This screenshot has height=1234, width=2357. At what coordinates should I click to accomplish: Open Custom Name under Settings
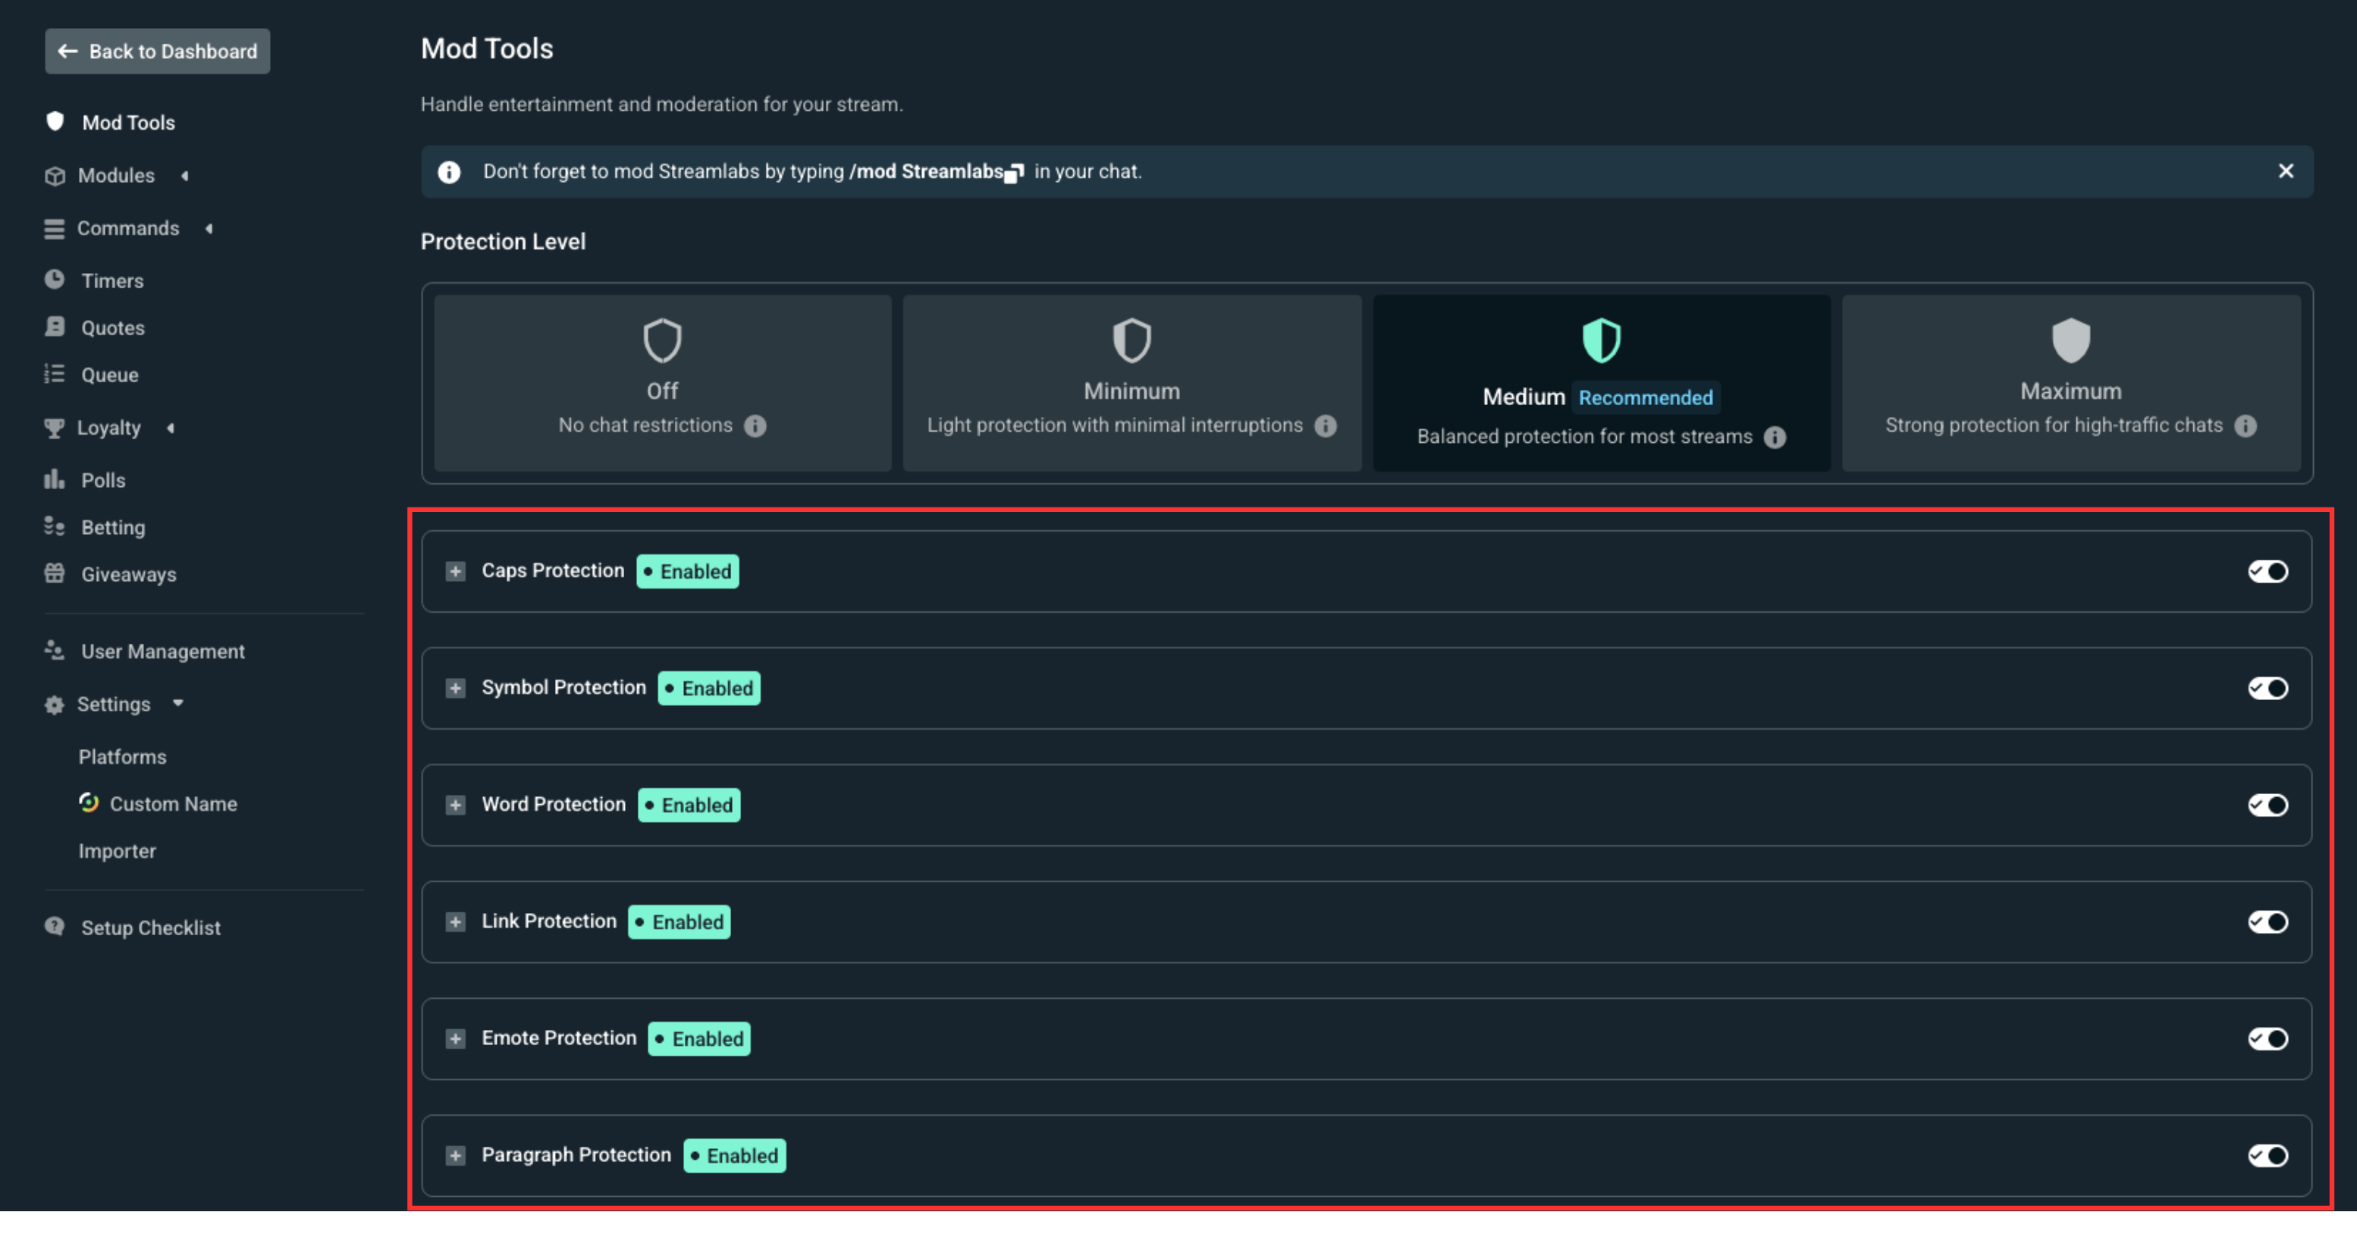tap(173, 804)
